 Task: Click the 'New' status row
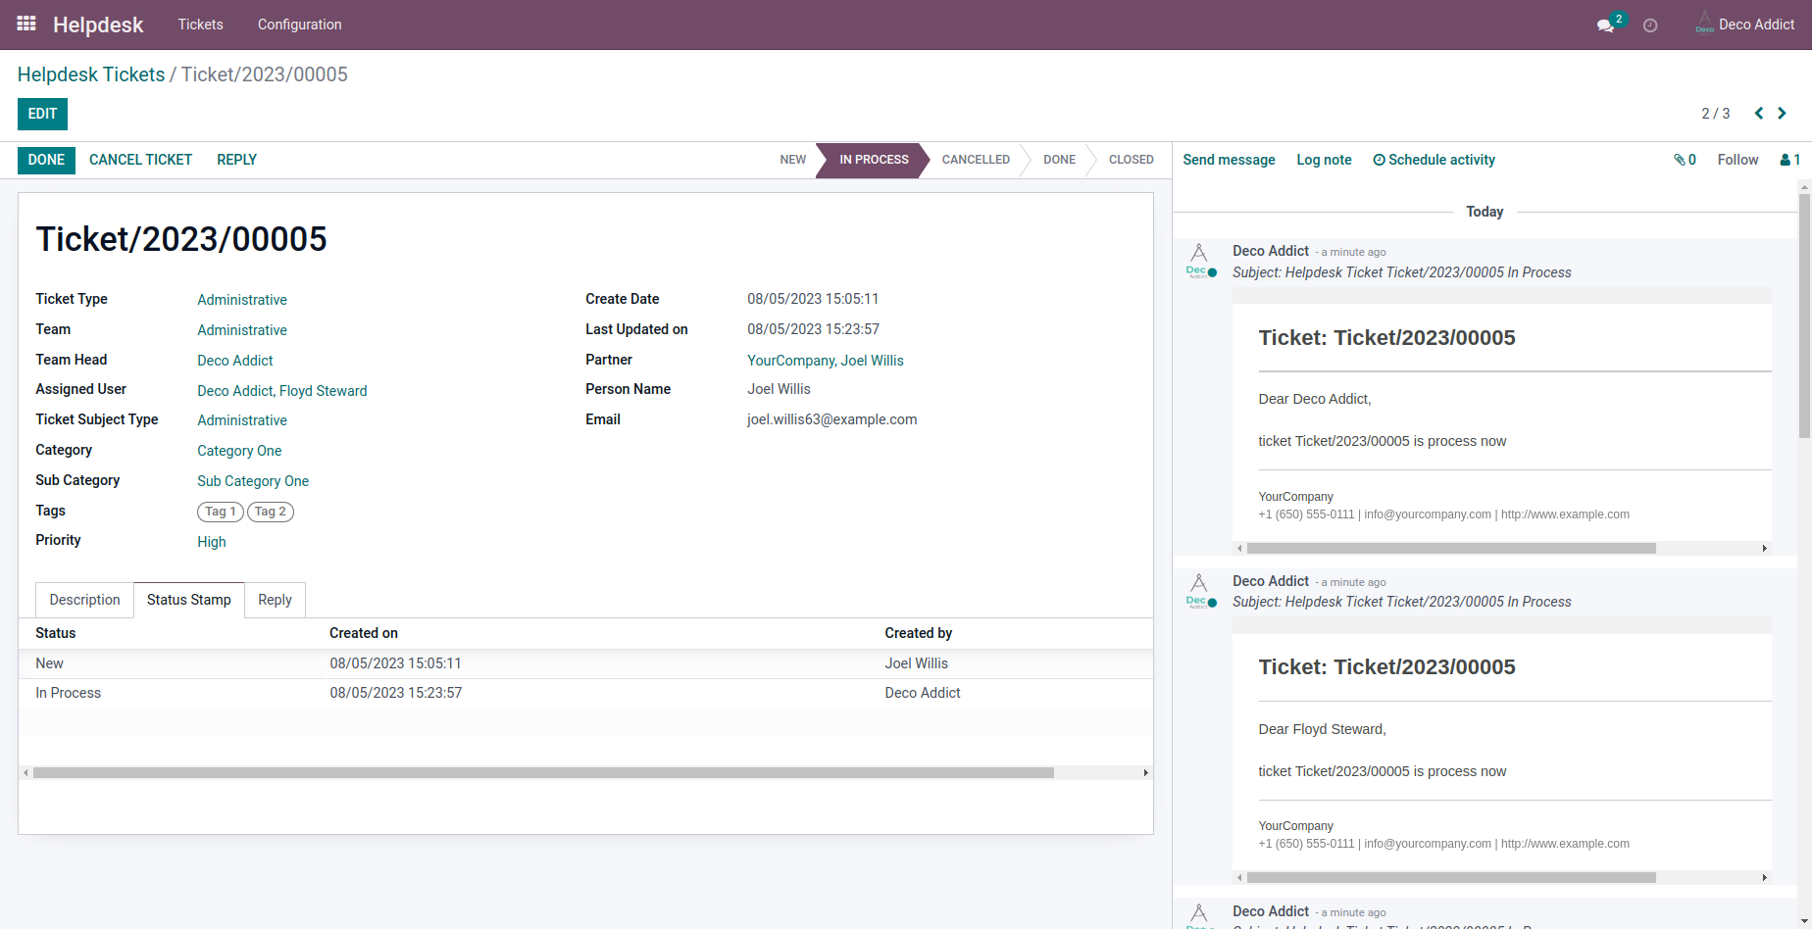(x=586, y=664)
